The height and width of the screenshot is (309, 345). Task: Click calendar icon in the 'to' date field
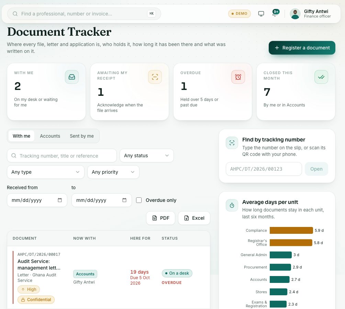[124, 200]
